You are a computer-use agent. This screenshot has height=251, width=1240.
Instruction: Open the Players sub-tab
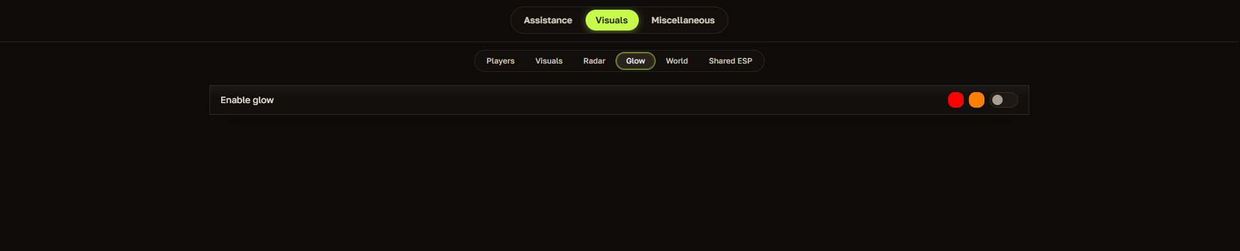click(500, 61)
